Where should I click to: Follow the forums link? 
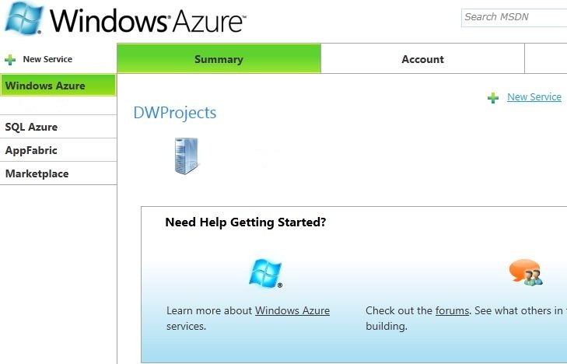452,310
